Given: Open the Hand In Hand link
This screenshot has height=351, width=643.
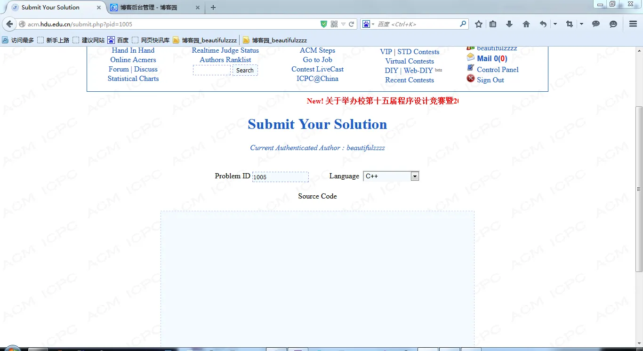Looking at the screenshot, I should [133, 50].
